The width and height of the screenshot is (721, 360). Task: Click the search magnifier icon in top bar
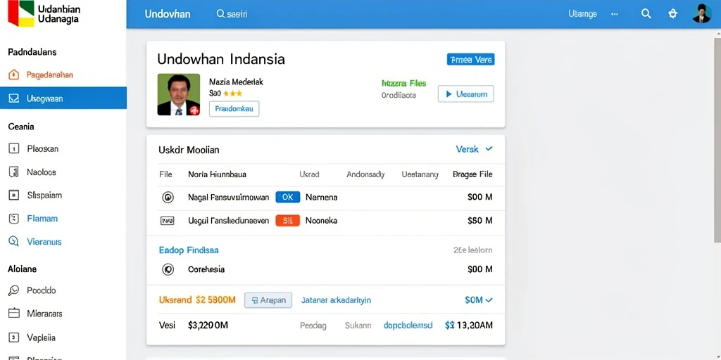click(x=646, y=14)
